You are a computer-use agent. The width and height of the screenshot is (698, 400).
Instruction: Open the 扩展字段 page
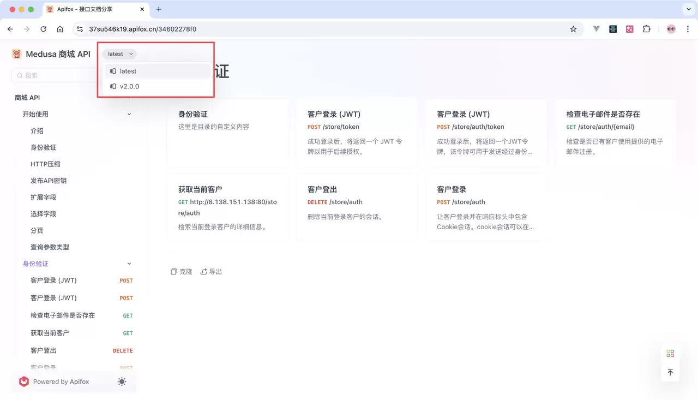pos(44,197)
